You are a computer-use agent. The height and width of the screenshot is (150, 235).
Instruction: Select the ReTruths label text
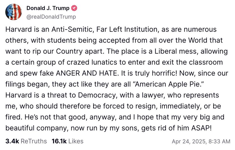(34, 141)
